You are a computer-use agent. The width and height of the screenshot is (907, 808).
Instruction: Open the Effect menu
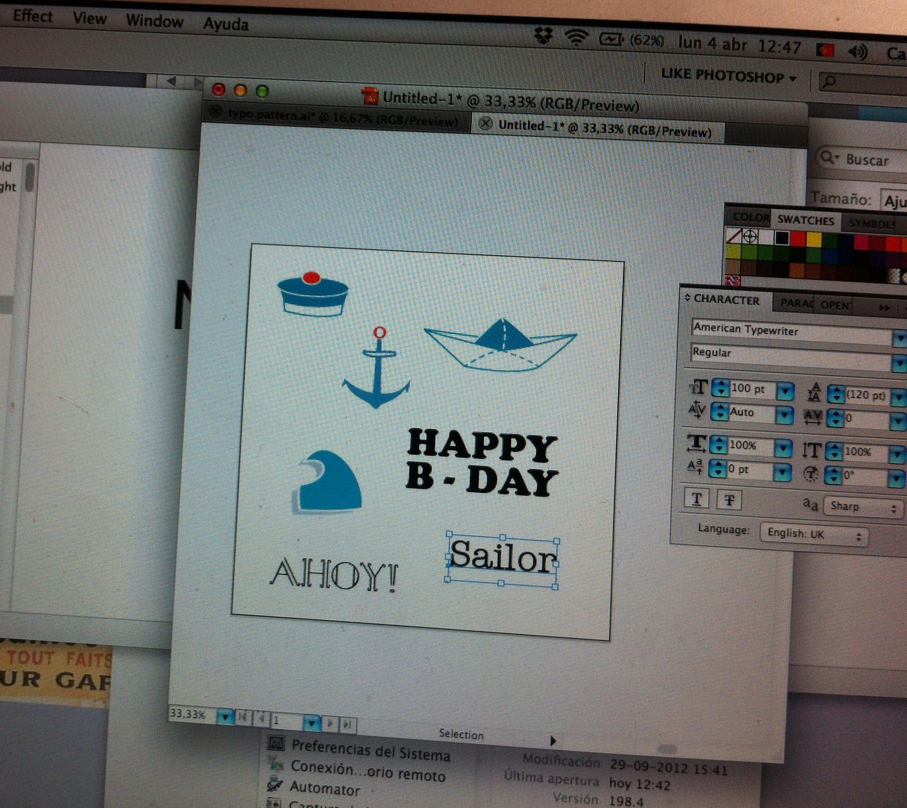pos(32,16)
